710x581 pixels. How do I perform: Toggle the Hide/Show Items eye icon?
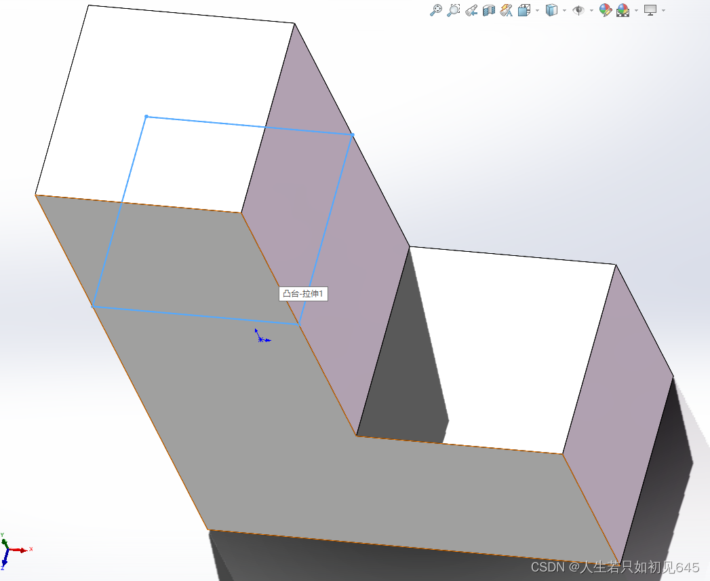point(580,10)
